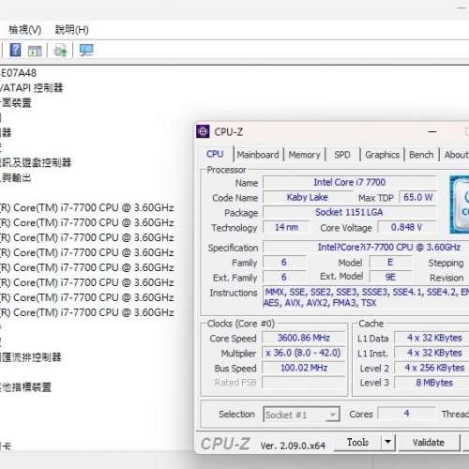Select the 匯流排控制器 category in Device Manager
The width and height of the screenshot is (469, 469).
point(31,357)
